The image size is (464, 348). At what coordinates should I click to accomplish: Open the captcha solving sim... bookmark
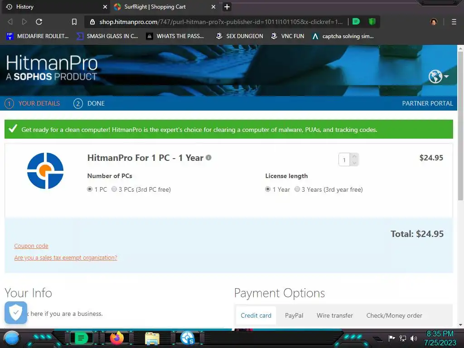coord(343,36)
